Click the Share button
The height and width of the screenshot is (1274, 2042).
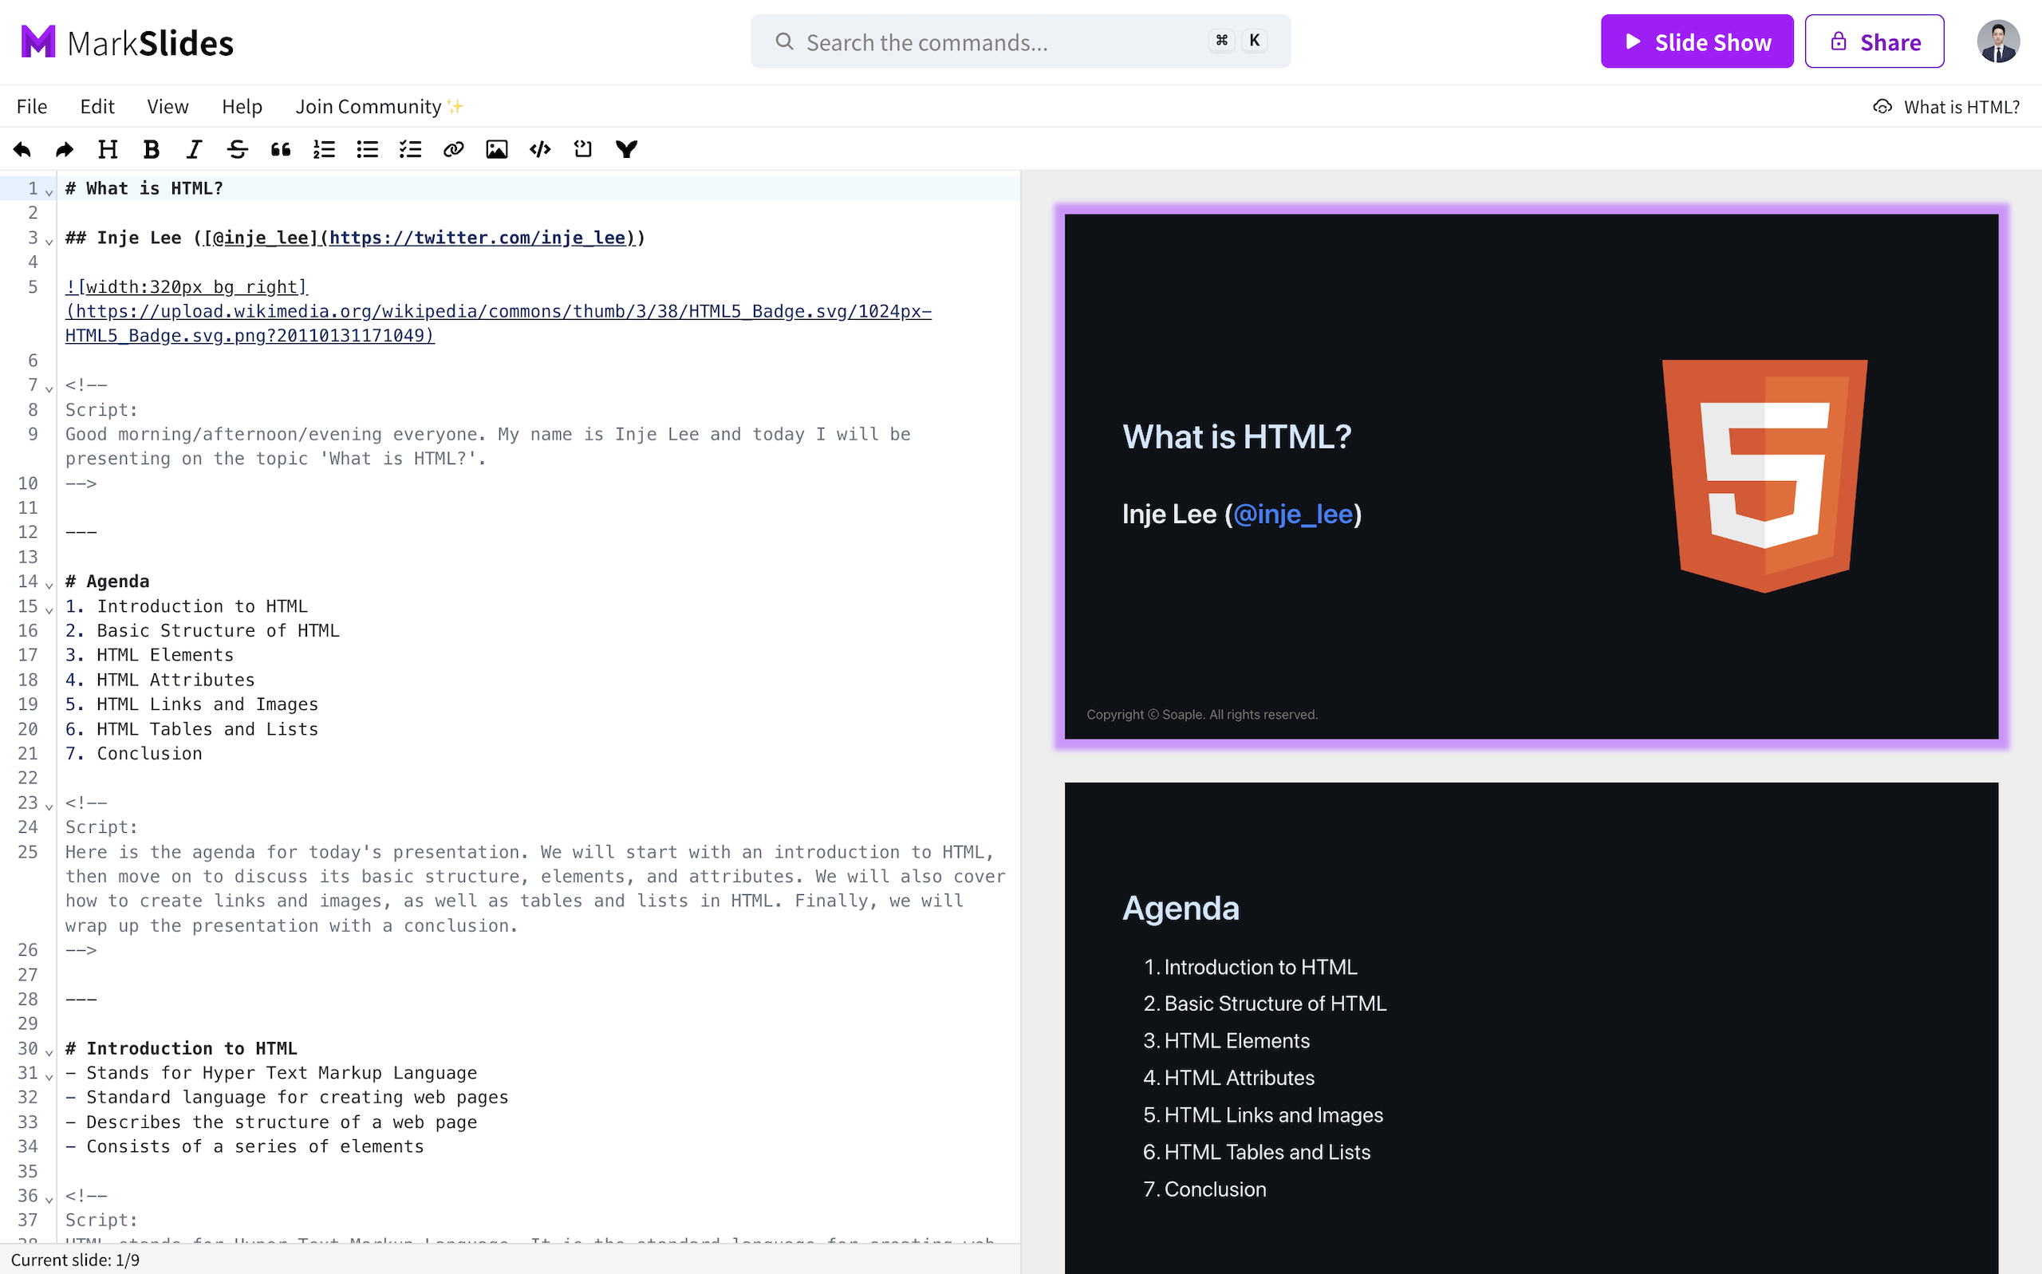pyautogui.click(x=1874, y=41)
